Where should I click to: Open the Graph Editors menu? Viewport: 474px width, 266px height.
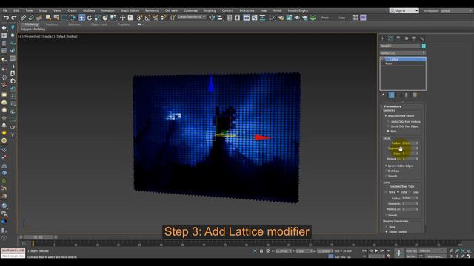(x=130, y=10)
